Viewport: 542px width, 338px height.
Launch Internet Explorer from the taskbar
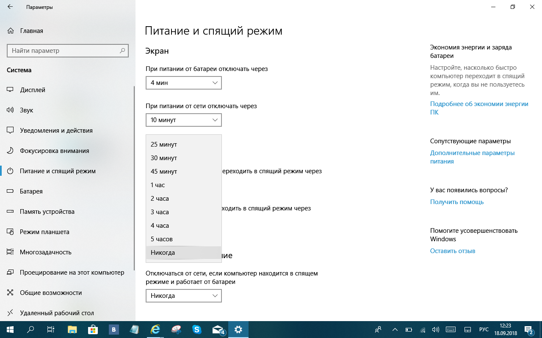point(155,330)
